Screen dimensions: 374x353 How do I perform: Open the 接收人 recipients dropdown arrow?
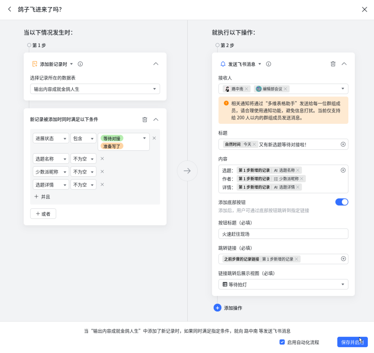pyautogui.click(x=343, y=89)
